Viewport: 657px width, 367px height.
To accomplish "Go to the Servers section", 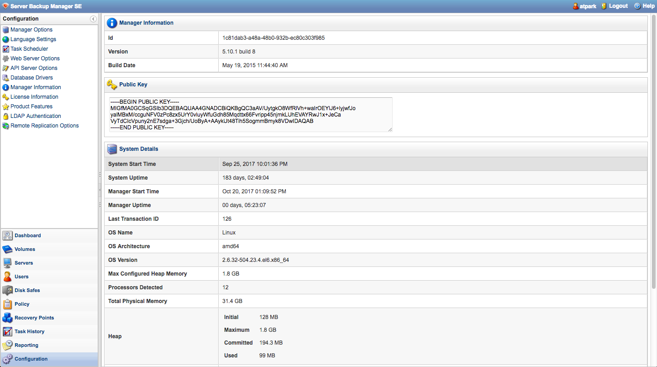I will [24, 263].
